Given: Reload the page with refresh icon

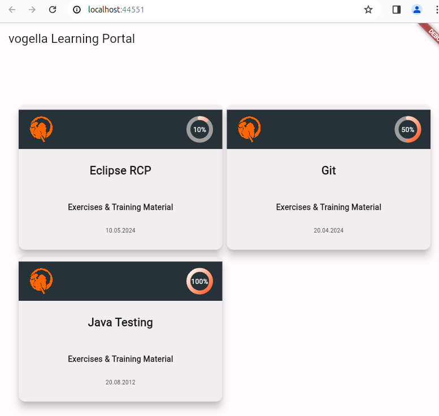Looking at the screenshot, I should (53, 10).
